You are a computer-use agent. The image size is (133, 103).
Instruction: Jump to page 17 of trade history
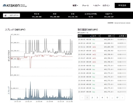coord(117,97)
